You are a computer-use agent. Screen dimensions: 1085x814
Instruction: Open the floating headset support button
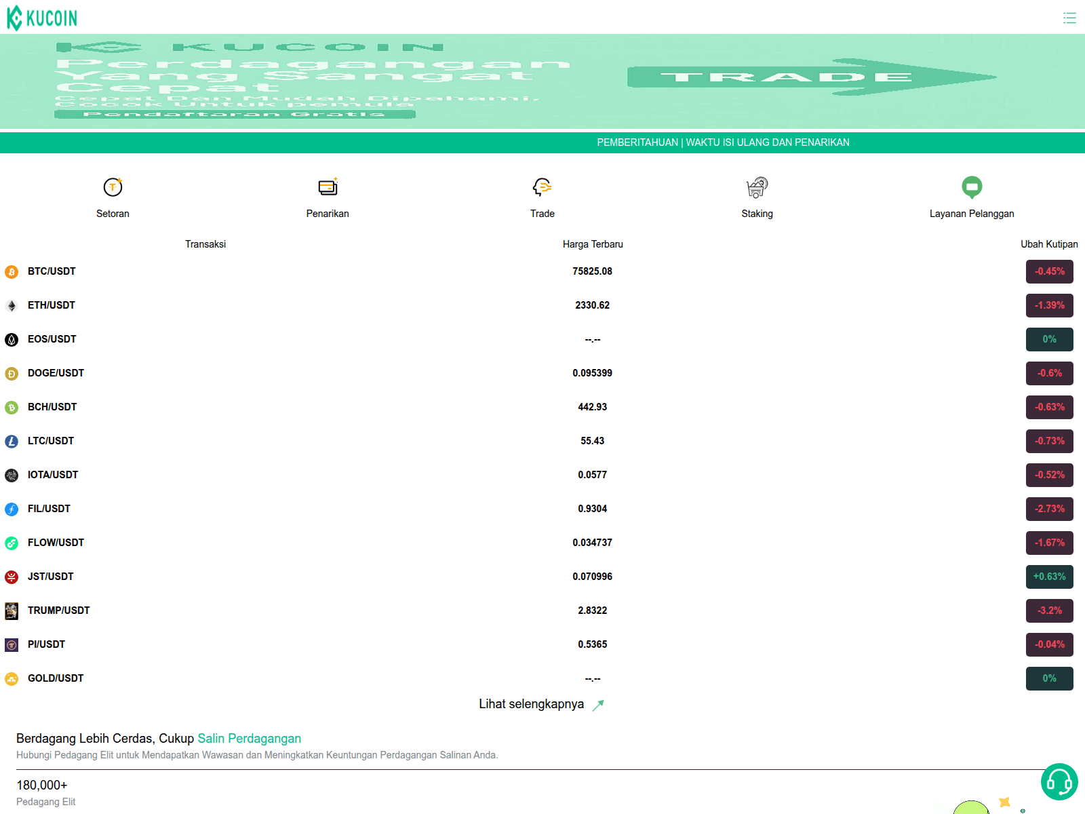[1059, 782]
